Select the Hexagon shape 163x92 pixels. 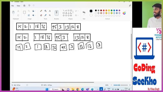pyautogui.click(x=69, y=15)
